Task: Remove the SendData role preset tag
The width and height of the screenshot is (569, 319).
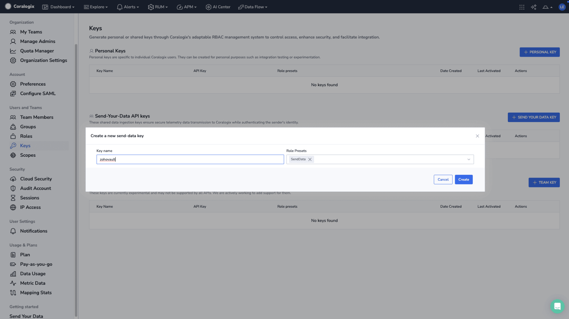Action: 310,159
